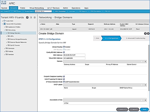Go to step 3. Advanced/Troubleshooting
Screen dimensions: 150x112
[x=136, y=38]
